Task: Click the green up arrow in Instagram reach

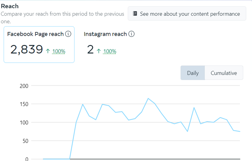Action: point(98,51)
